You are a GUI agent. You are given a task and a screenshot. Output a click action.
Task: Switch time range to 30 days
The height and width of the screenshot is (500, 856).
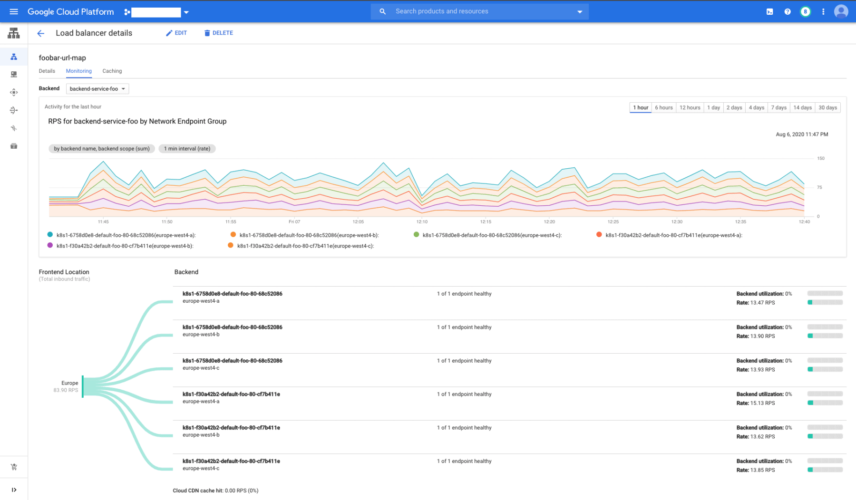tap(828, 107)
